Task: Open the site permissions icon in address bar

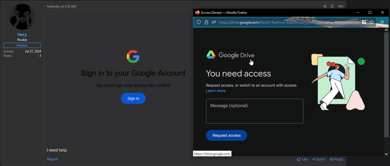Action: click(214, 22)
